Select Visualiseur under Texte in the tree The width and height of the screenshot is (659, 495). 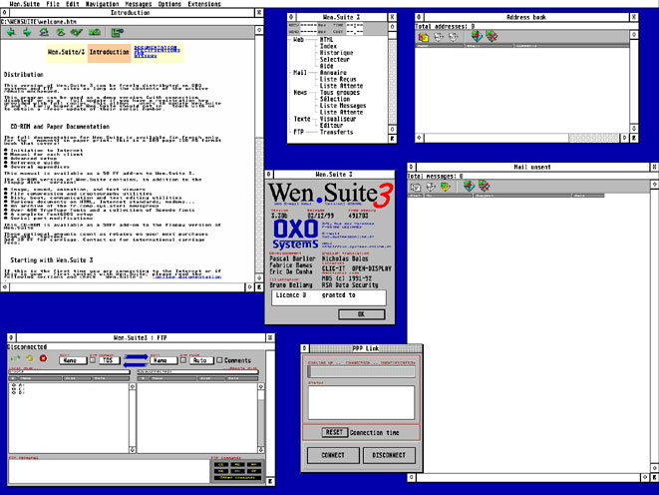point(338,119)
